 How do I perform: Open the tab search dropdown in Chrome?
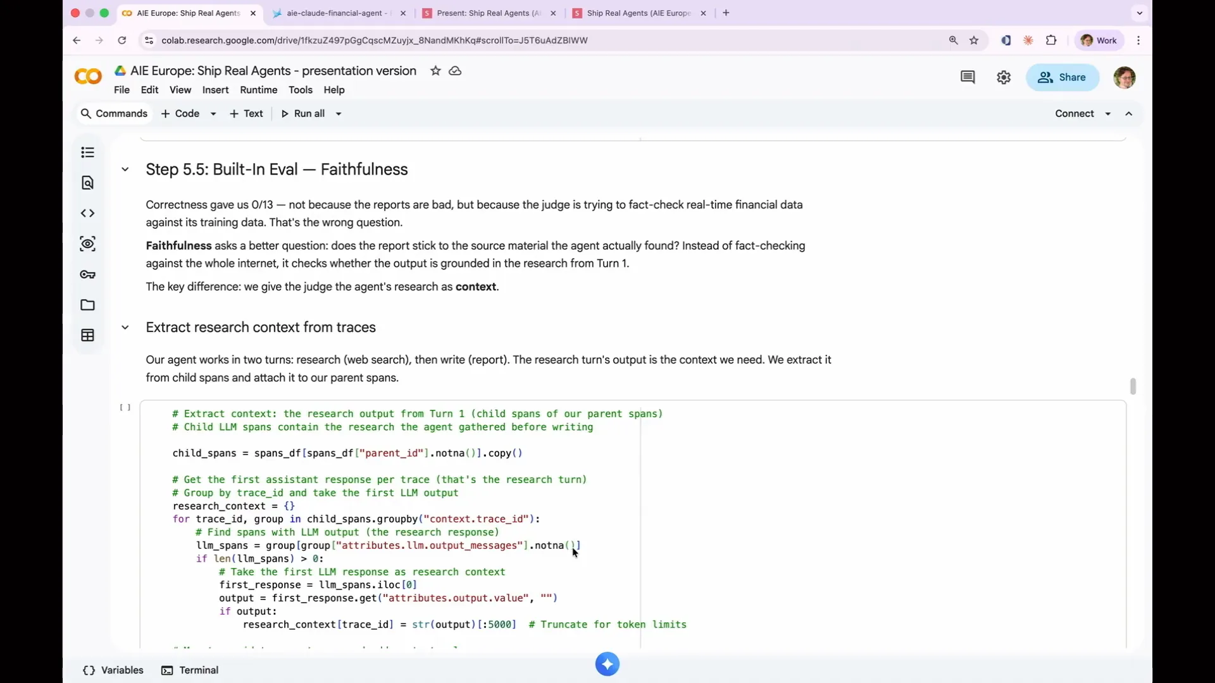click(1139, 13)
